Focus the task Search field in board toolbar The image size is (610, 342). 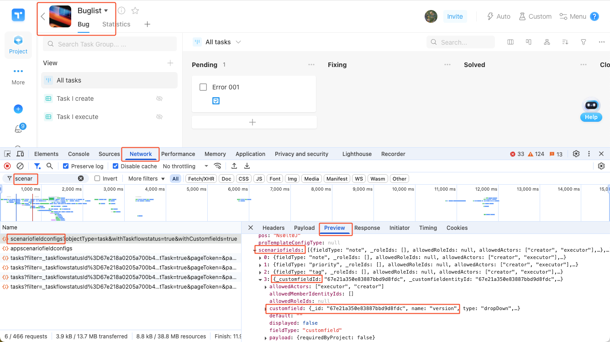click(x=461, y=42)
